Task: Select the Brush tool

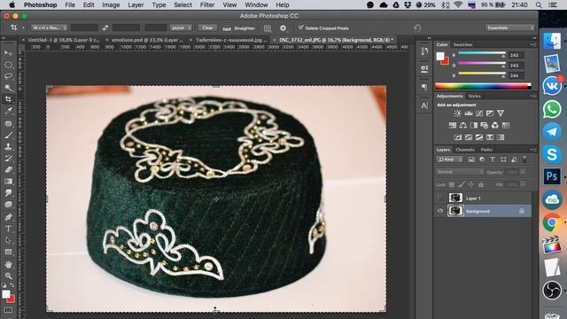Action: pos(8,136)
